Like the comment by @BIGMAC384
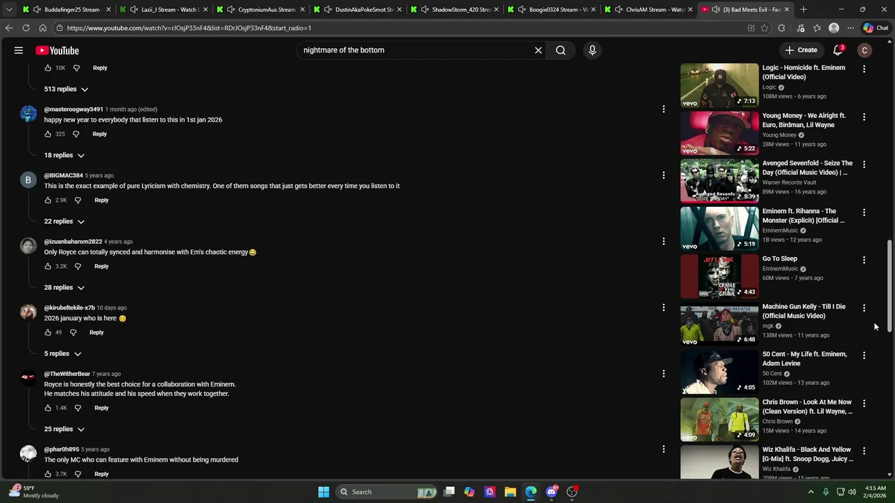895x503 pixels. (x=48, y=201)
